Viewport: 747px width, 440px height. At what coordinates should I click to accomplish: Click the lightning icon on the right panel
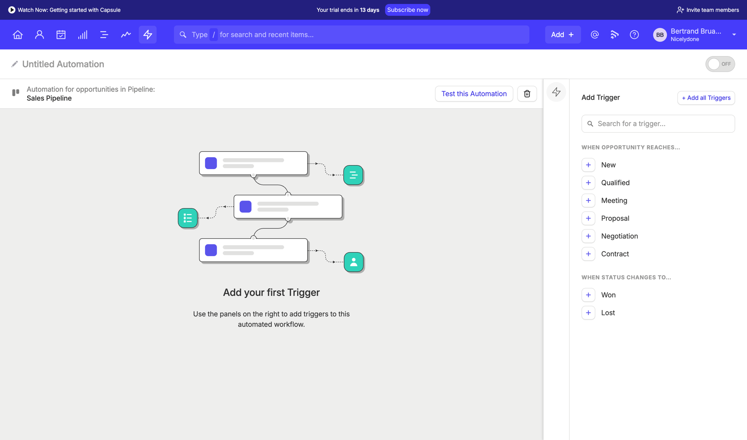coord(556,92)
